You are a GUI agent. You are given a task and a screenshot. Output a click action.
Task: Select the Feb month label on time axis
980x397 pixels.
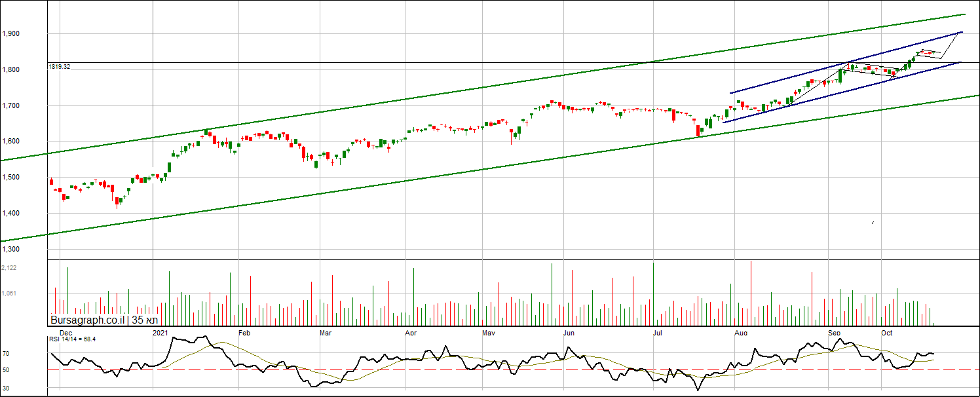point(244,333)
